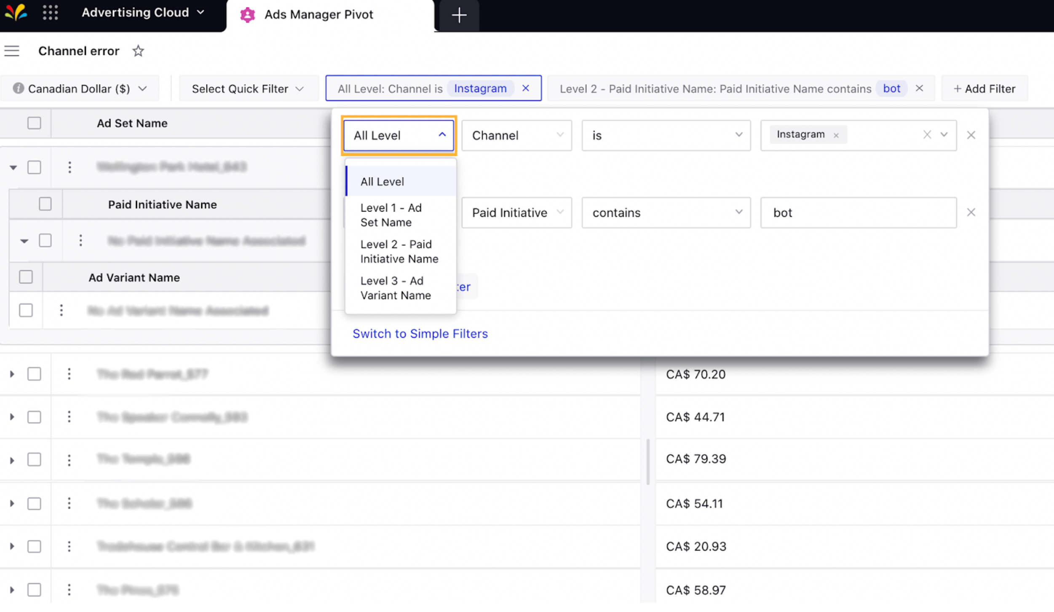Toggle the top-level select all checkbox
The height and width of the screenshot is (612, 1054).
[33, 122]
